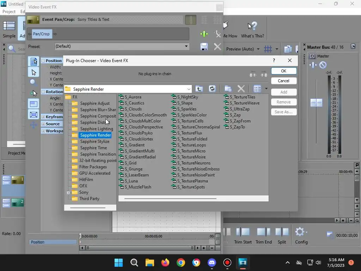Click the remove selected plug-in icon in Video Event FX
The width and height of the screenshot is (361, 271).
point(217,34)
